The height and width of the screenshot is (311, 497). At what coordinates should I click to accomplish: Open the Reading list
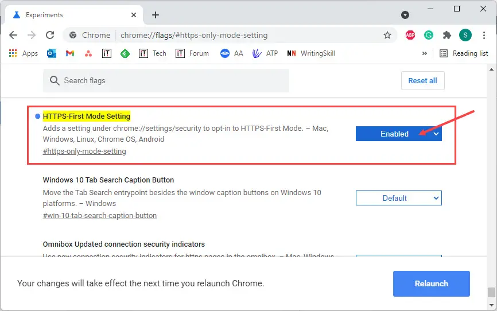click(x=464, y=53)
